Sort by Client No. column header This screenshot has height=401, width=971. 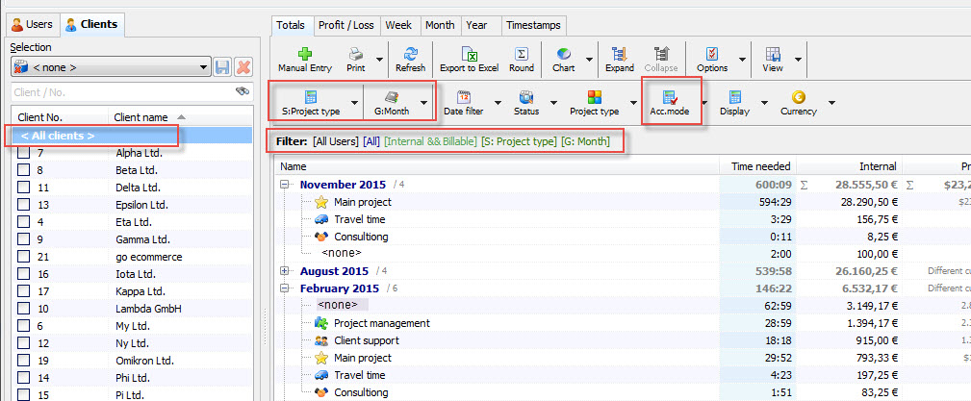pyautogui.click(x=60, y=117)
